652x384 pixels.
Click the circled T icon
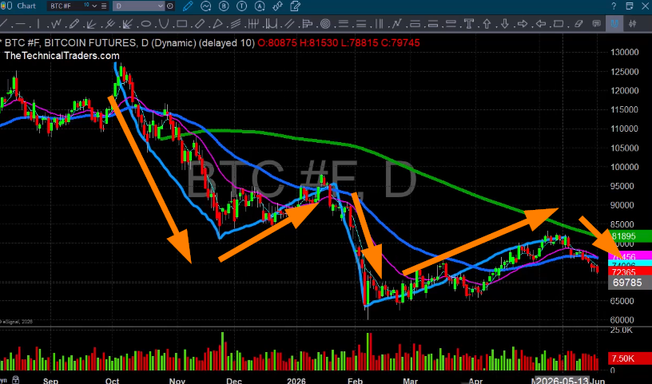tap(242, 6)
